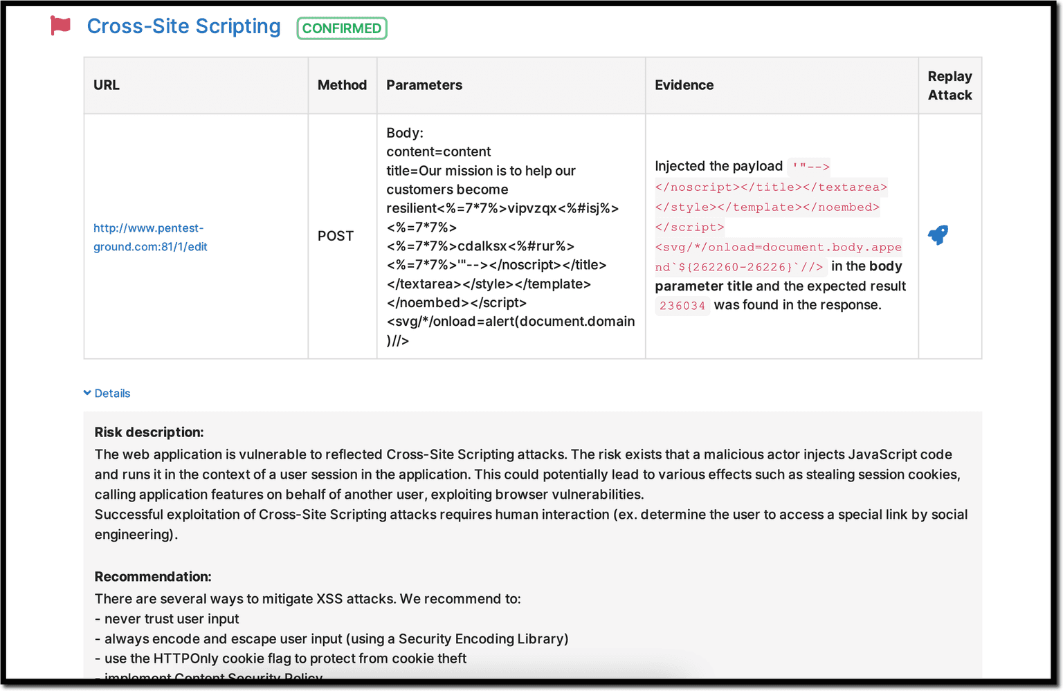The height and width of the screenshot is (691, 1063).
Task: Toggle visibility of the Details section
Action: pos(107,393)
